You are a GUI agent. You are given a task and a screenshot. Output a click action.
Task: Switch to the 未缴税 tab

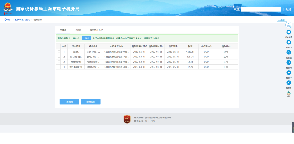(63, 30)
